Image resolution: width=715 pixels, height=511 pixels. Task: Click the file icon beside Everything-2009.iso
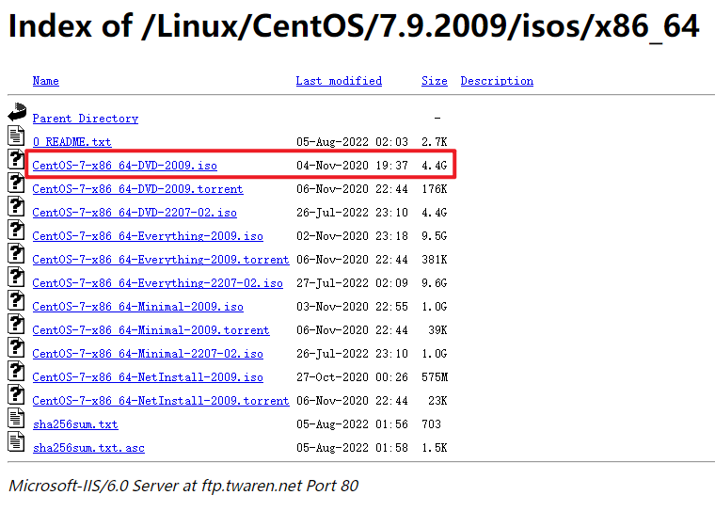click(16, 230)
